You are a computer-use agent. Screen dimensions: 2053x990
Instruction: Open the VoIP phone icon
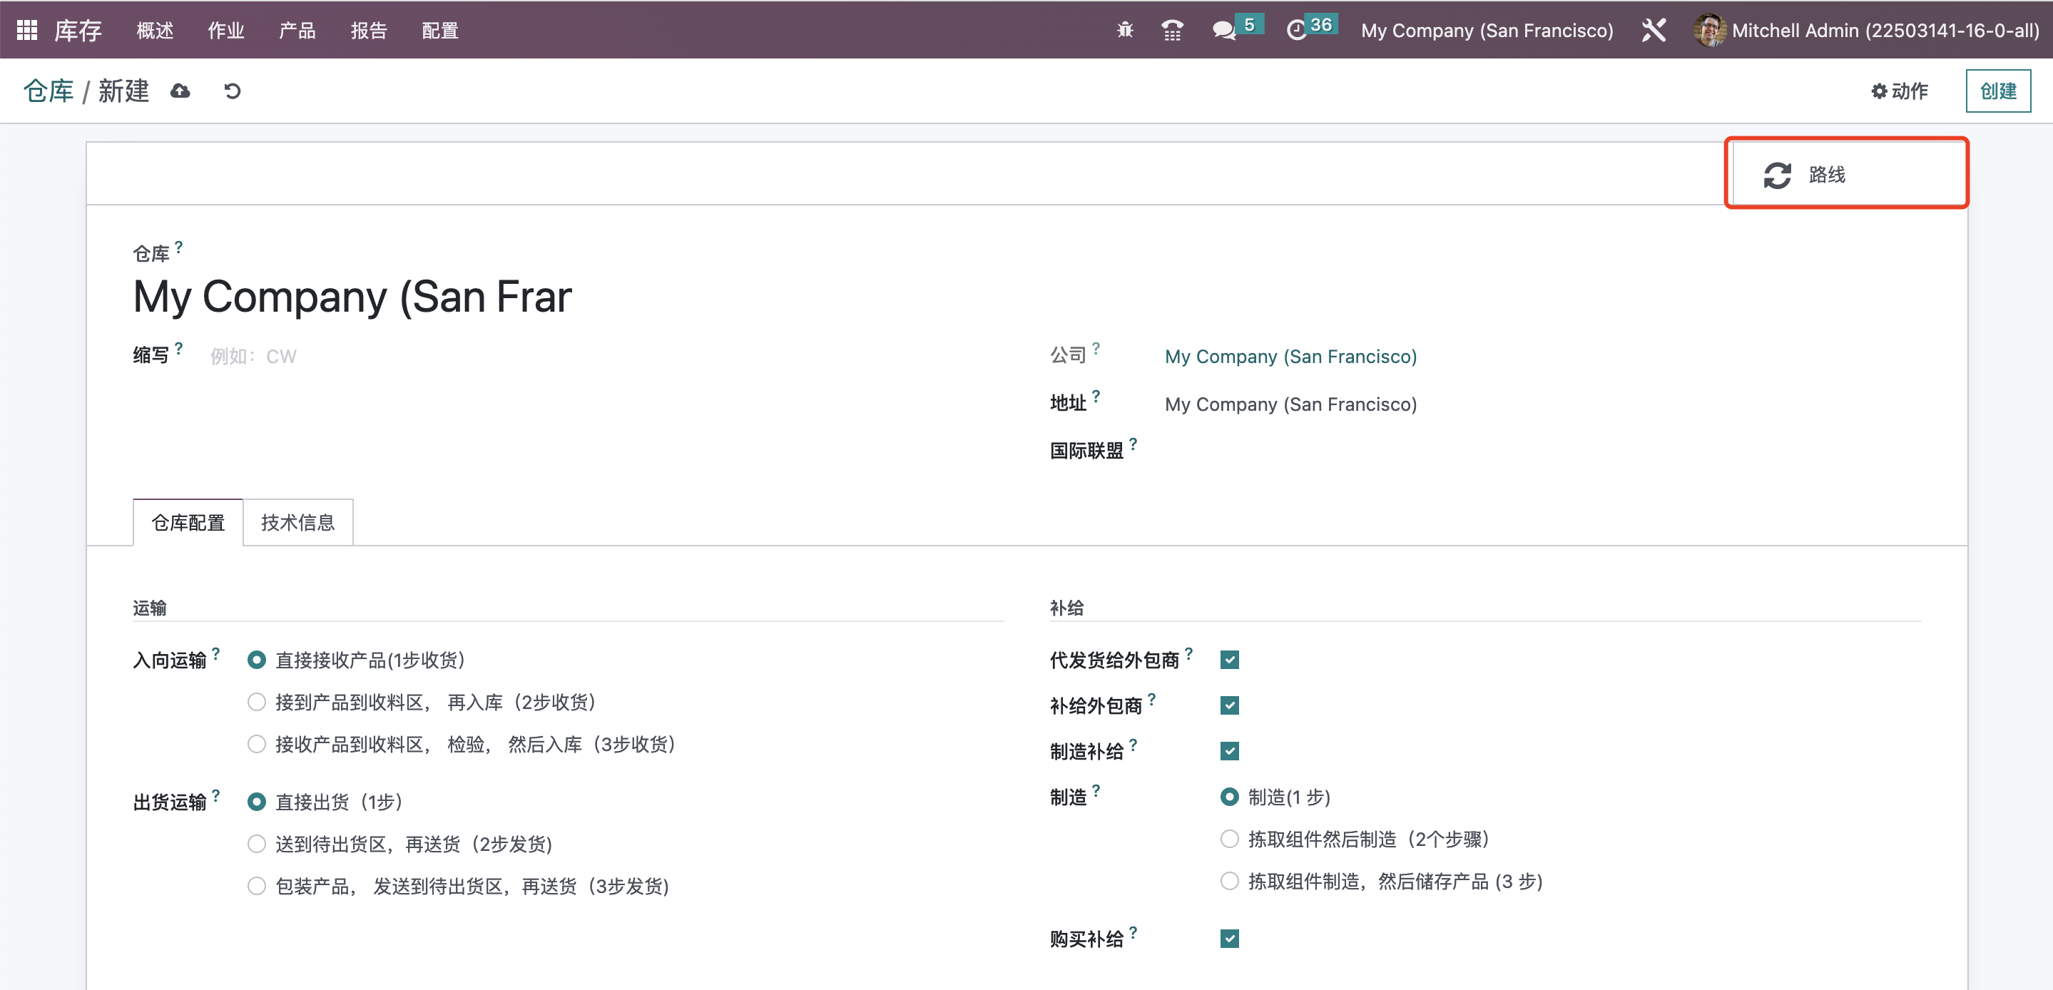tap(1171, 30)
